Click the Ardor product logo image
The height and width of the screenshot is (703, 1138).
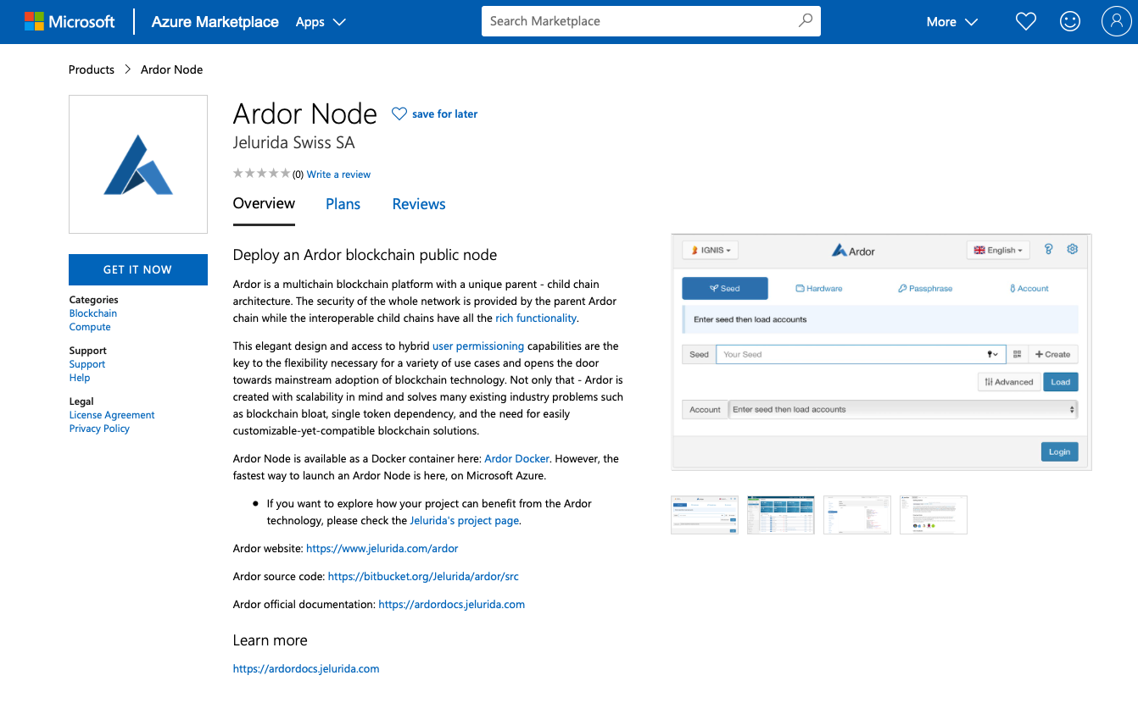pyautogui.click(x=137, y=163)
